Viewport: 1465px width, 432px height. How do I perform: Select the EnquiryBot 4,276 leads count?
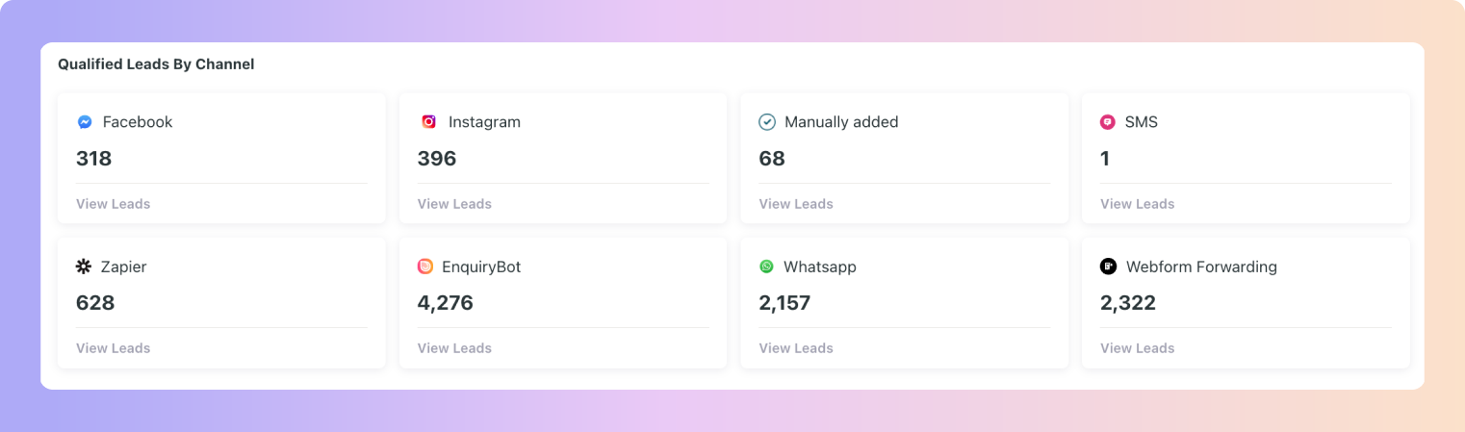tap(446, 303)
